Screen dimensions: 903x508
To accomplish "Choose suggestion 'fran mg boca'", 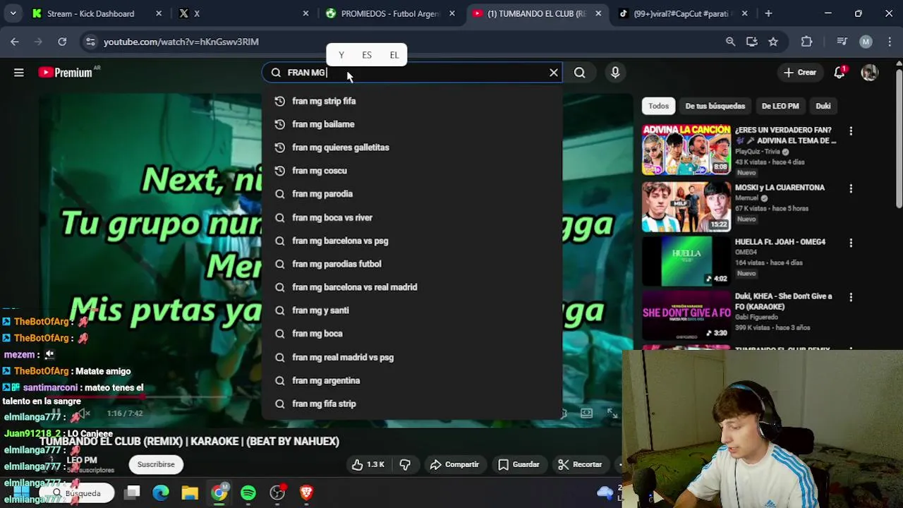I will [x=412, y=334].
